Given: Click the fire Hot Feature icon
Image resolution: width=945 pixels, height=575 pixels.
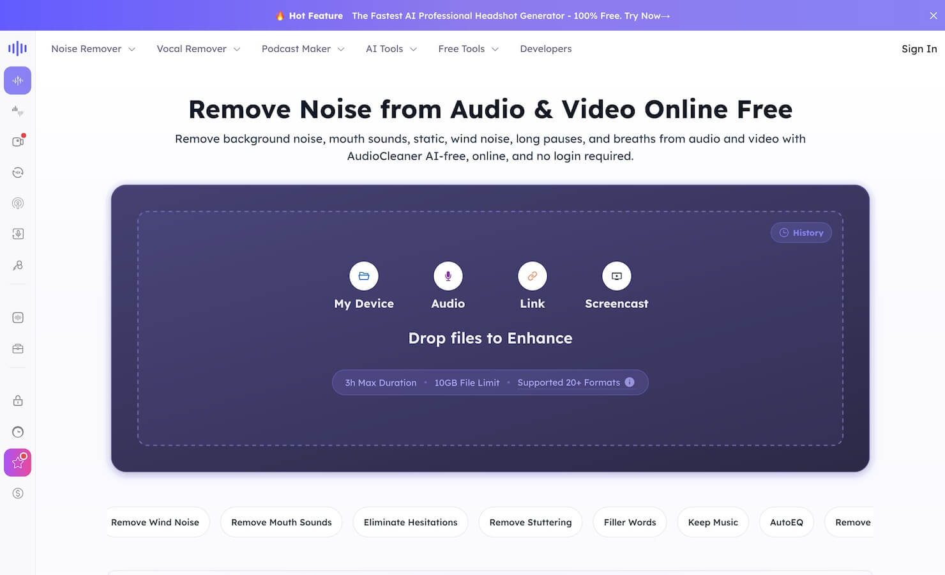Looking at the screenshot, I should 280,15.
